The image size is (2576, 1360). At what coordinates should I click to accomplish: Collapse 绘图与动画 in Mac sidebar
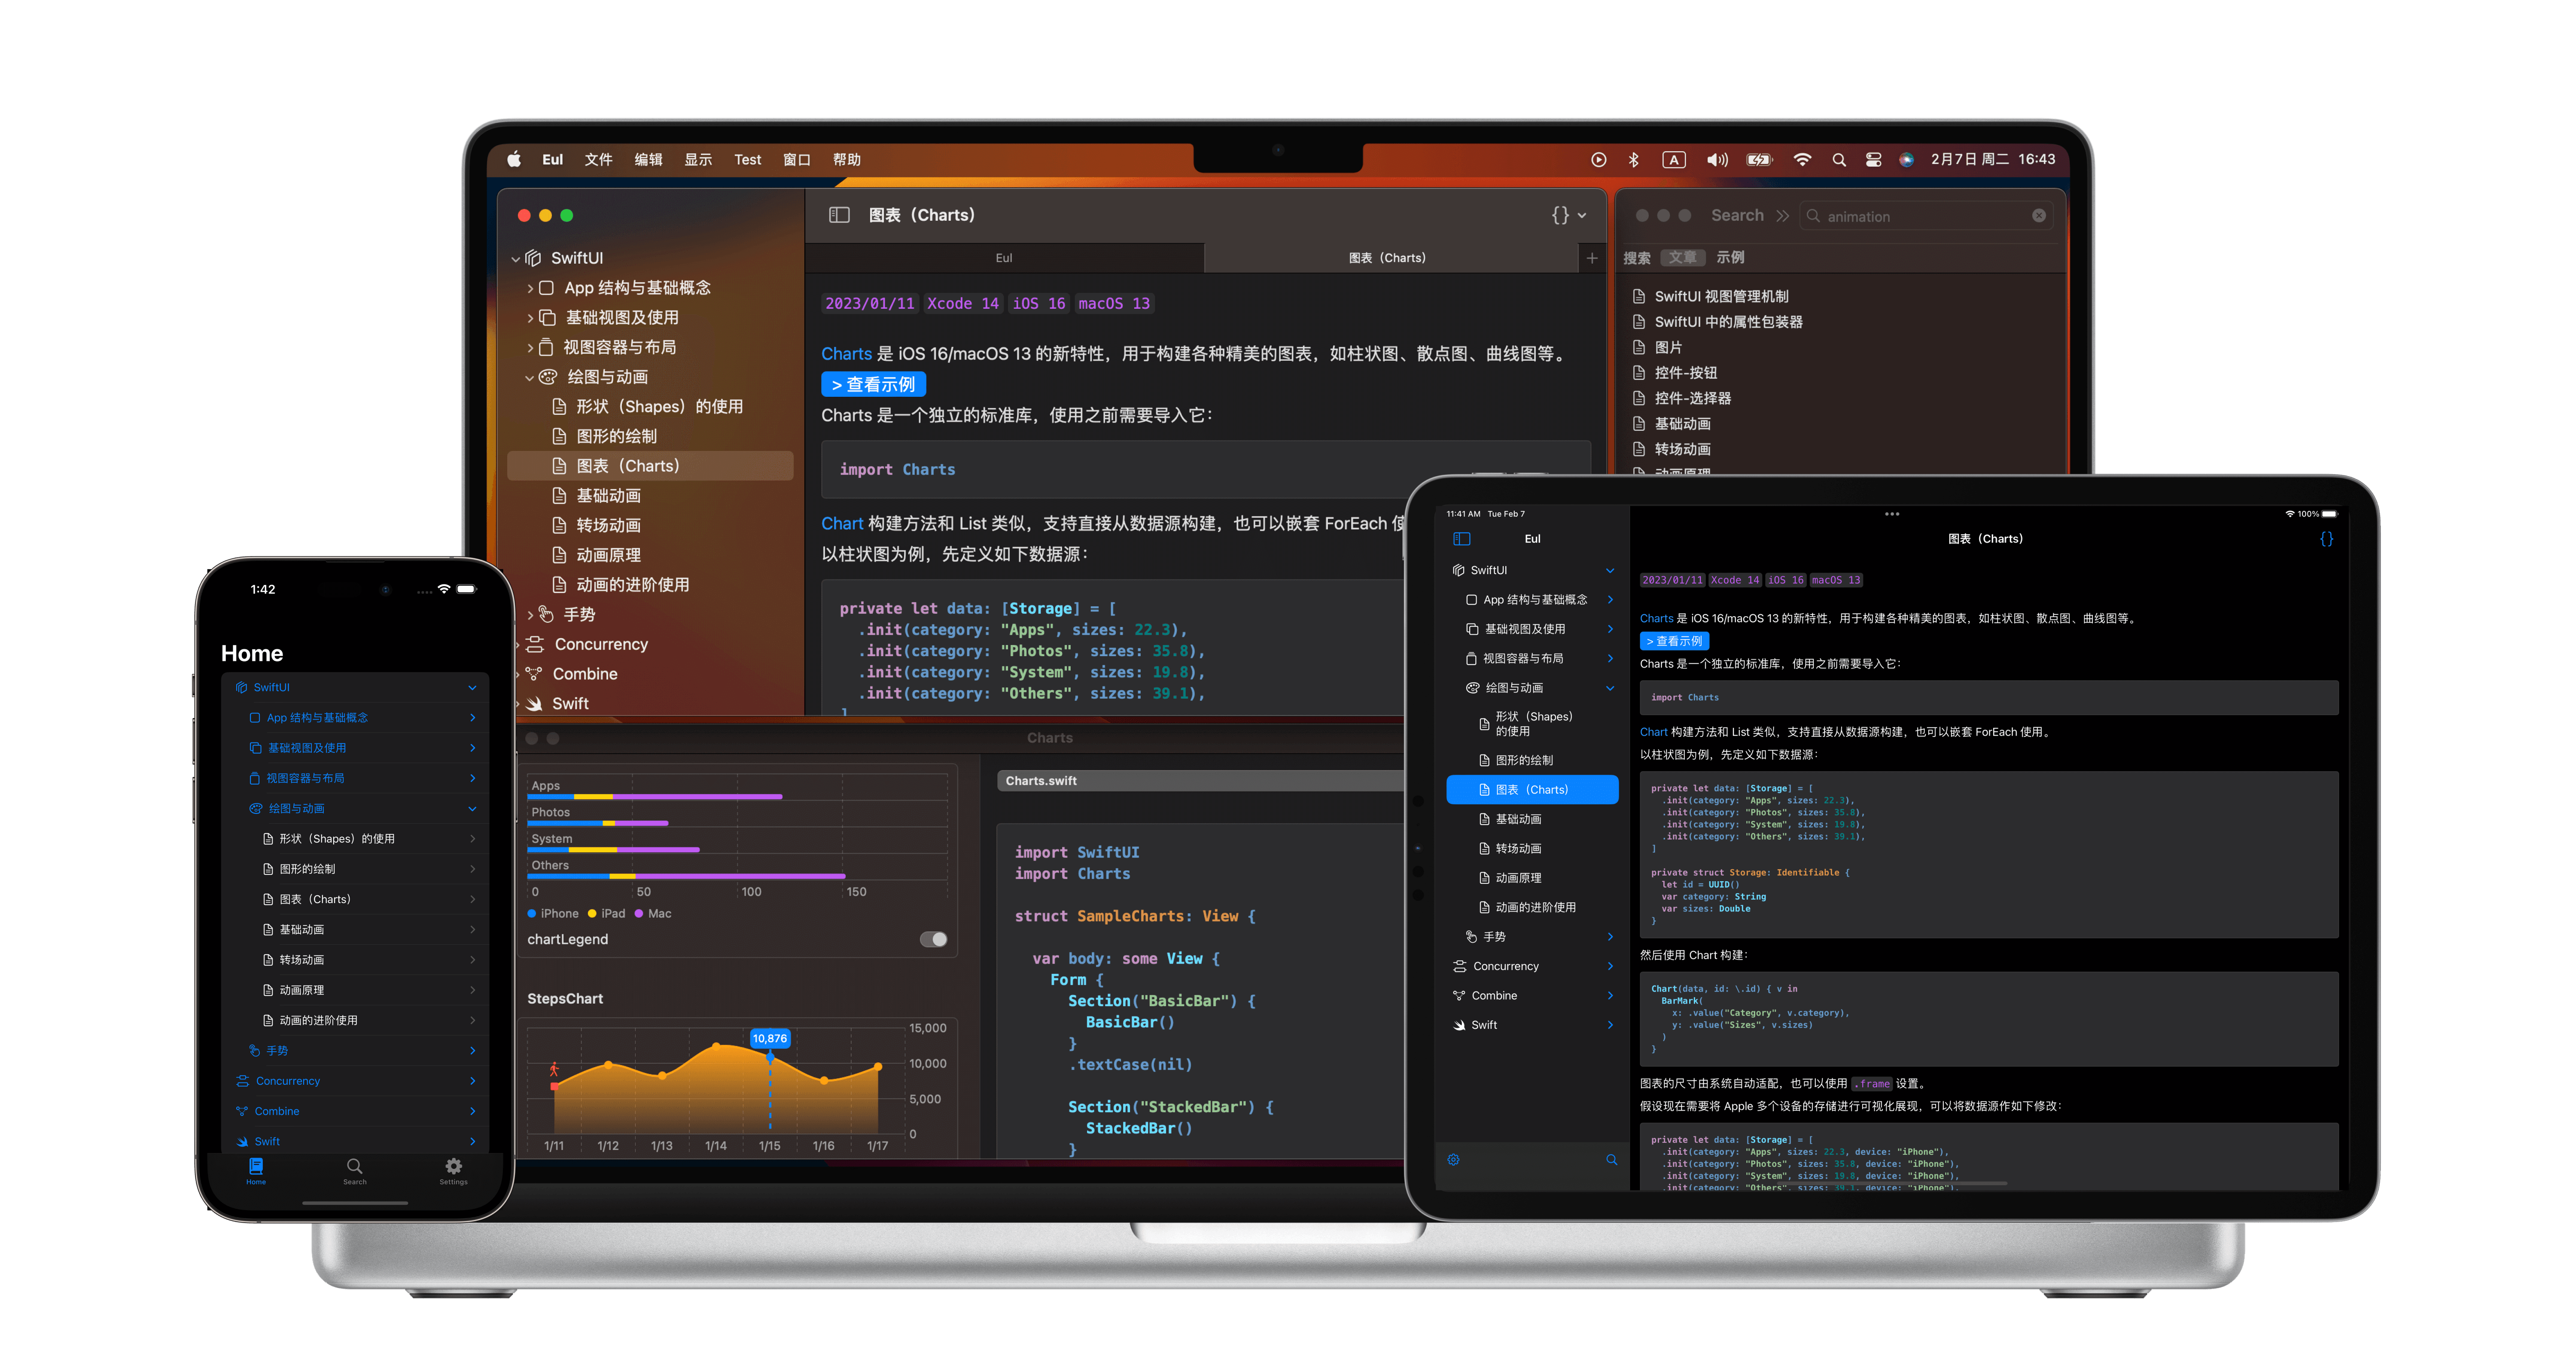530,378
